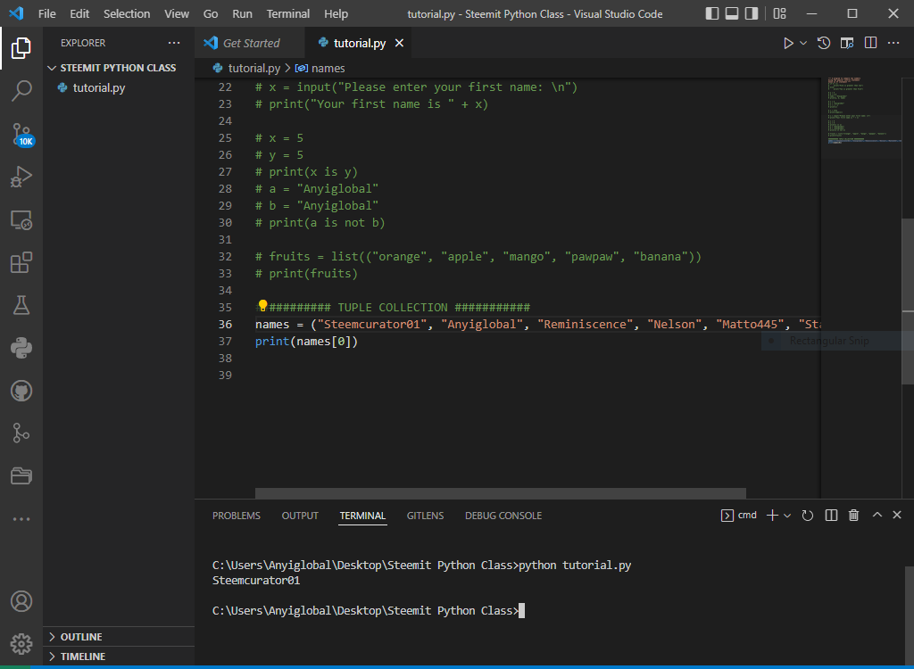Switch to the PROBLEMS panel tab

point(236,516)
